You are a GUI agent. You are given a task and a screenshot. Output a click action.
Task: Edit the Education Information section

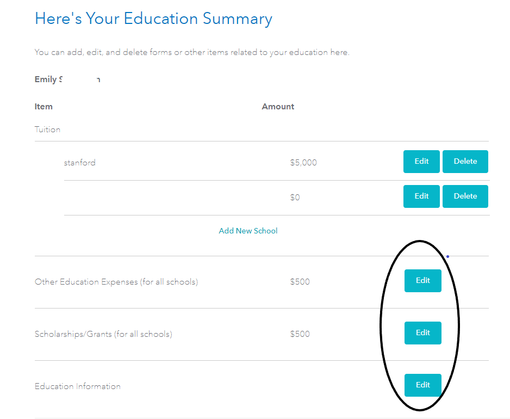[x=422, y=385]
